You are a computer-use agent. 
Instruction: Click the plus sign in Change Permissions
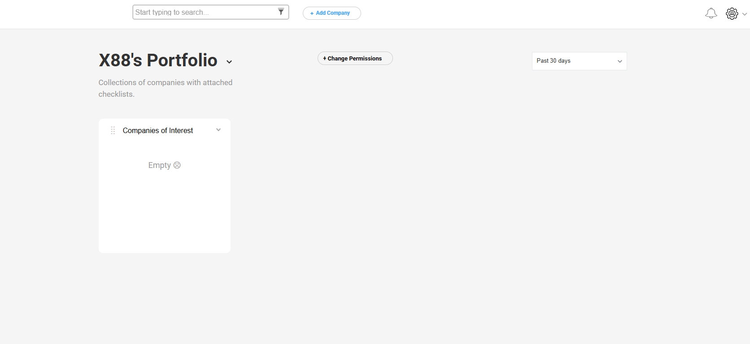[325, 59]
